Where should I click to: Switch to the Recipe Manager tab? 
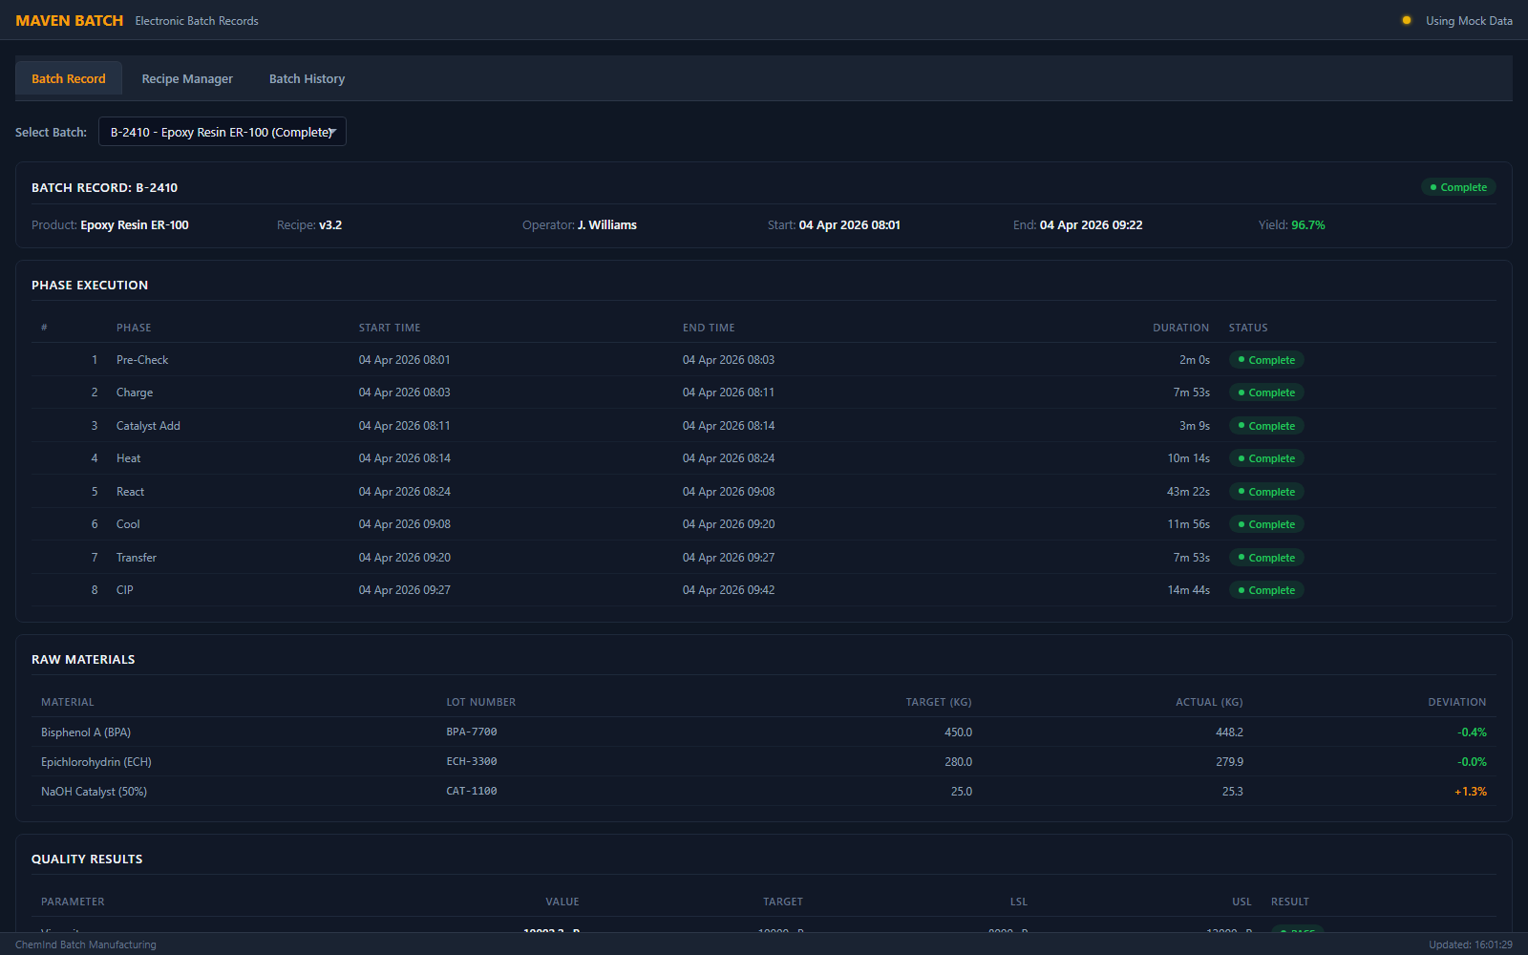(187, 78)
